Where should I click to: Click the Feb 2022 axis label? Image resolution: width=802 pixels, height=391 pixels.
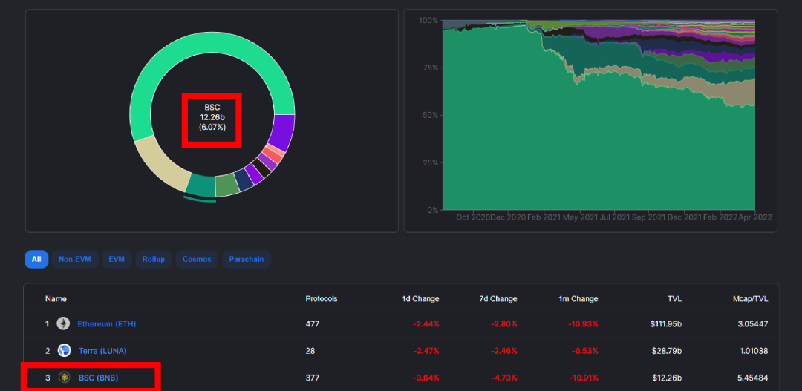click(720, 217)
